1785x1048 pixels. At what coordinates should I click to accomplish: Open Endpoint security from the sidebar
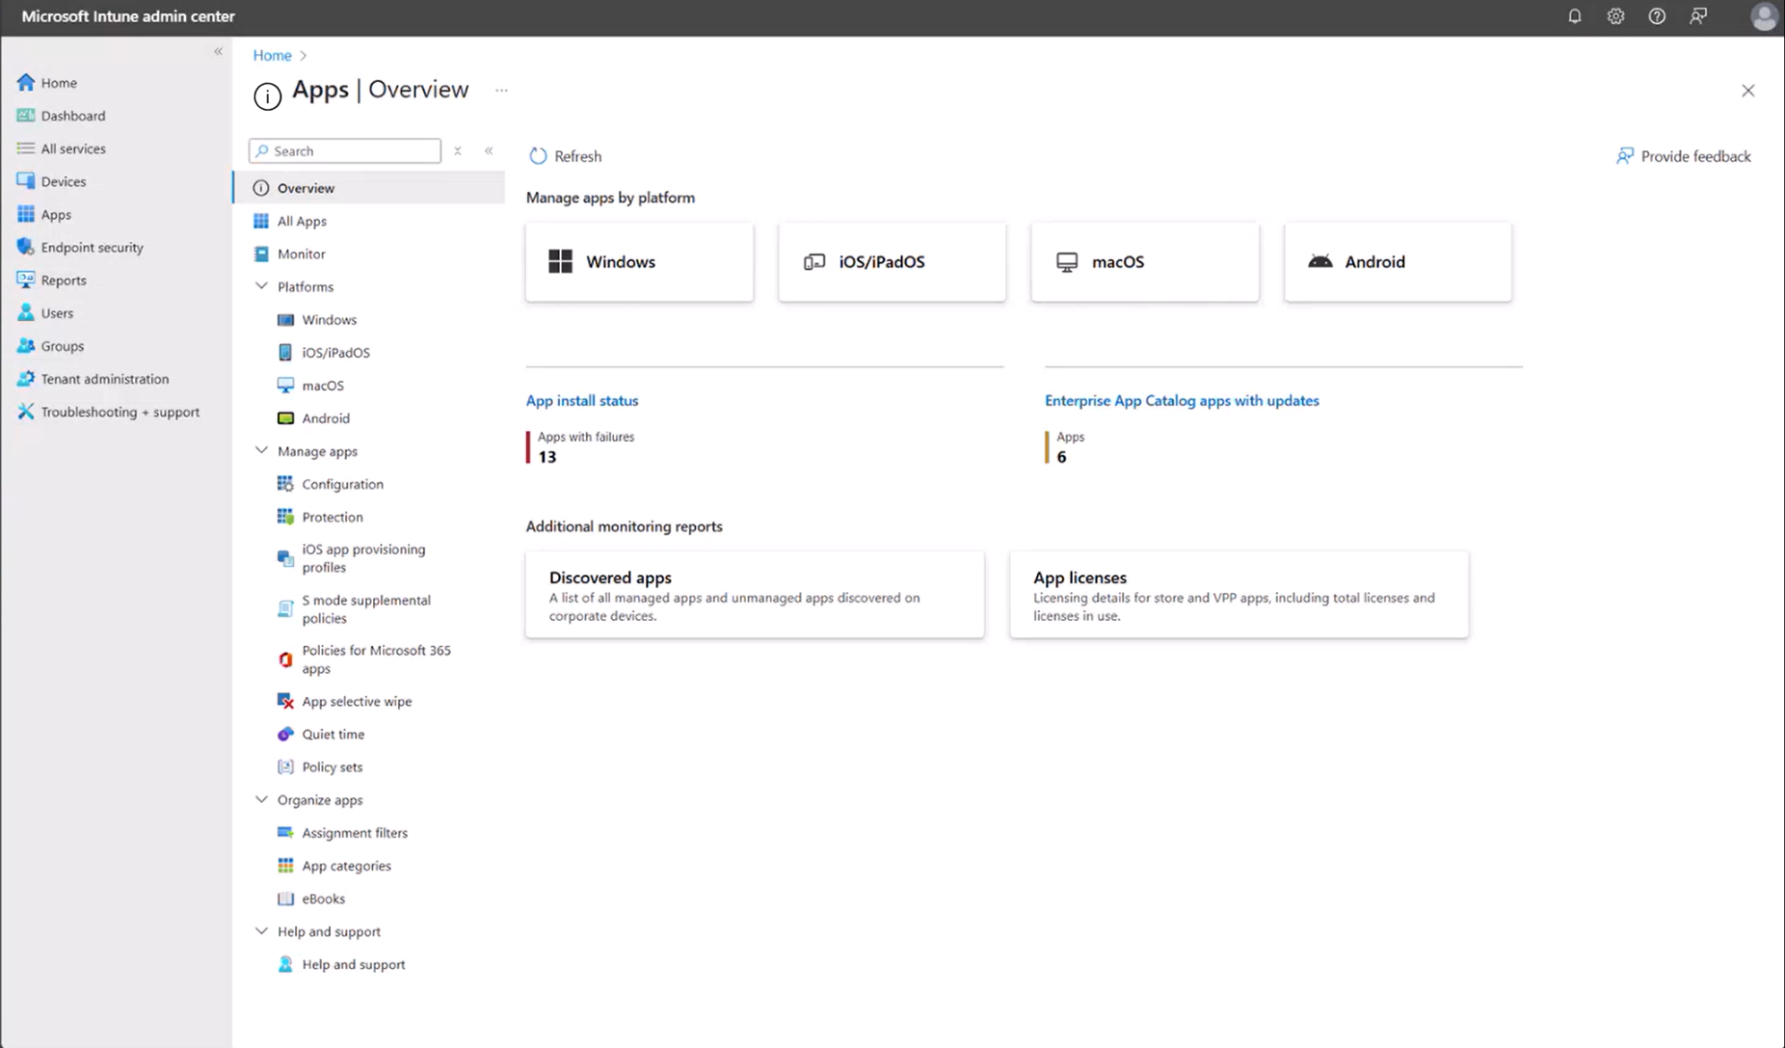(x=91, y=247)
